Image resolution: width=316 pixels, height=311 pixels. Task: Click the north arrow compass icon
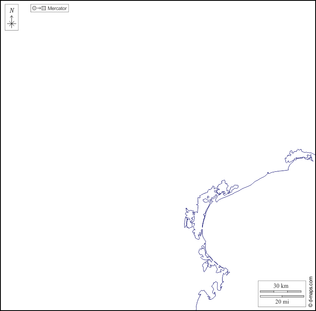coord(12,17)
